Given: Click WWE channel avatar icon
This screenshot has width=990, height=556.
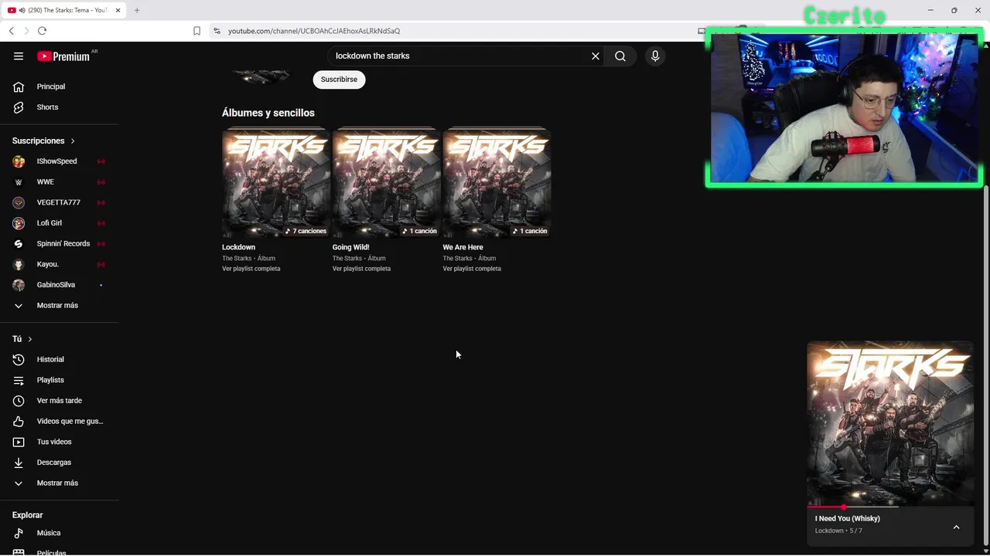Looking at the screenshot, I should pyautogui.click(x=19, y=181).
